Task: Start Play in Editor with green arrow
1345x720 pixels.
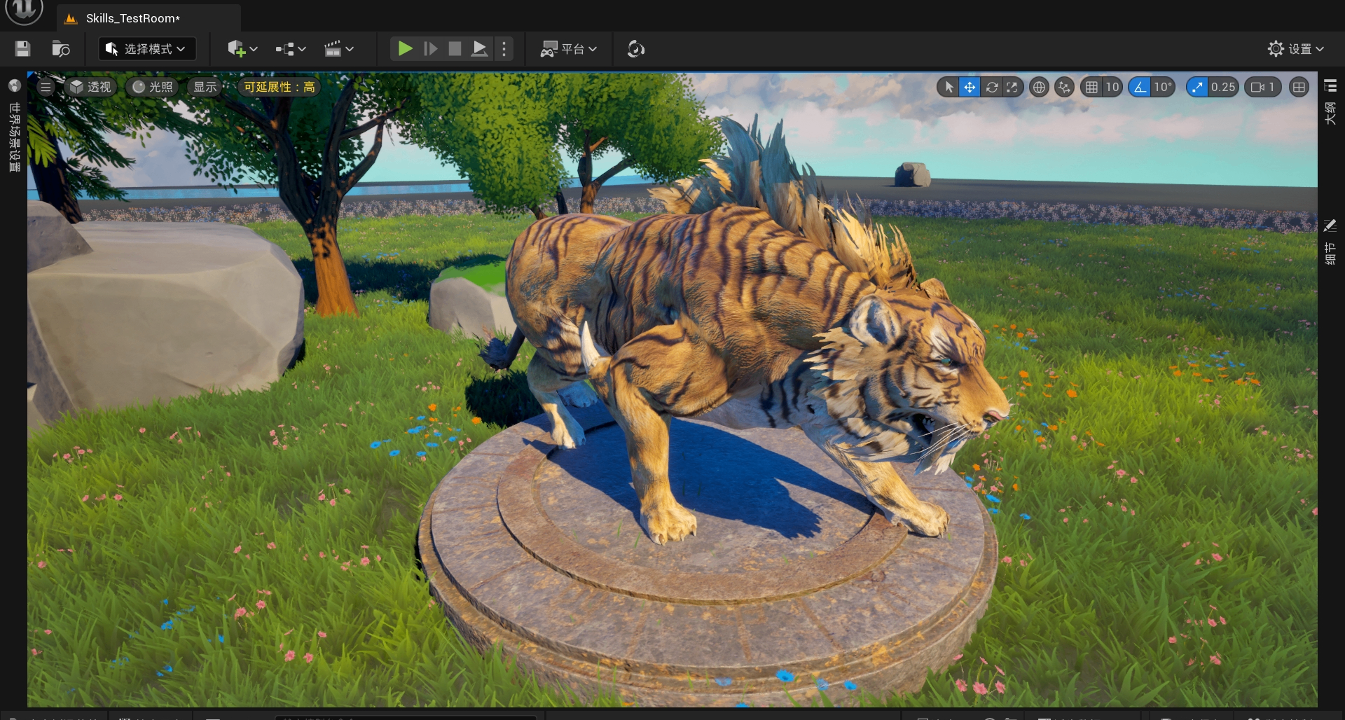Action: coord(405,48)
